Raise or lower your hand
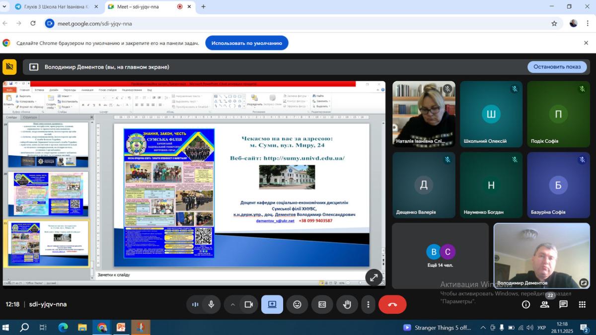This screenshot has height=335, width=596. [x=347, y=304]
